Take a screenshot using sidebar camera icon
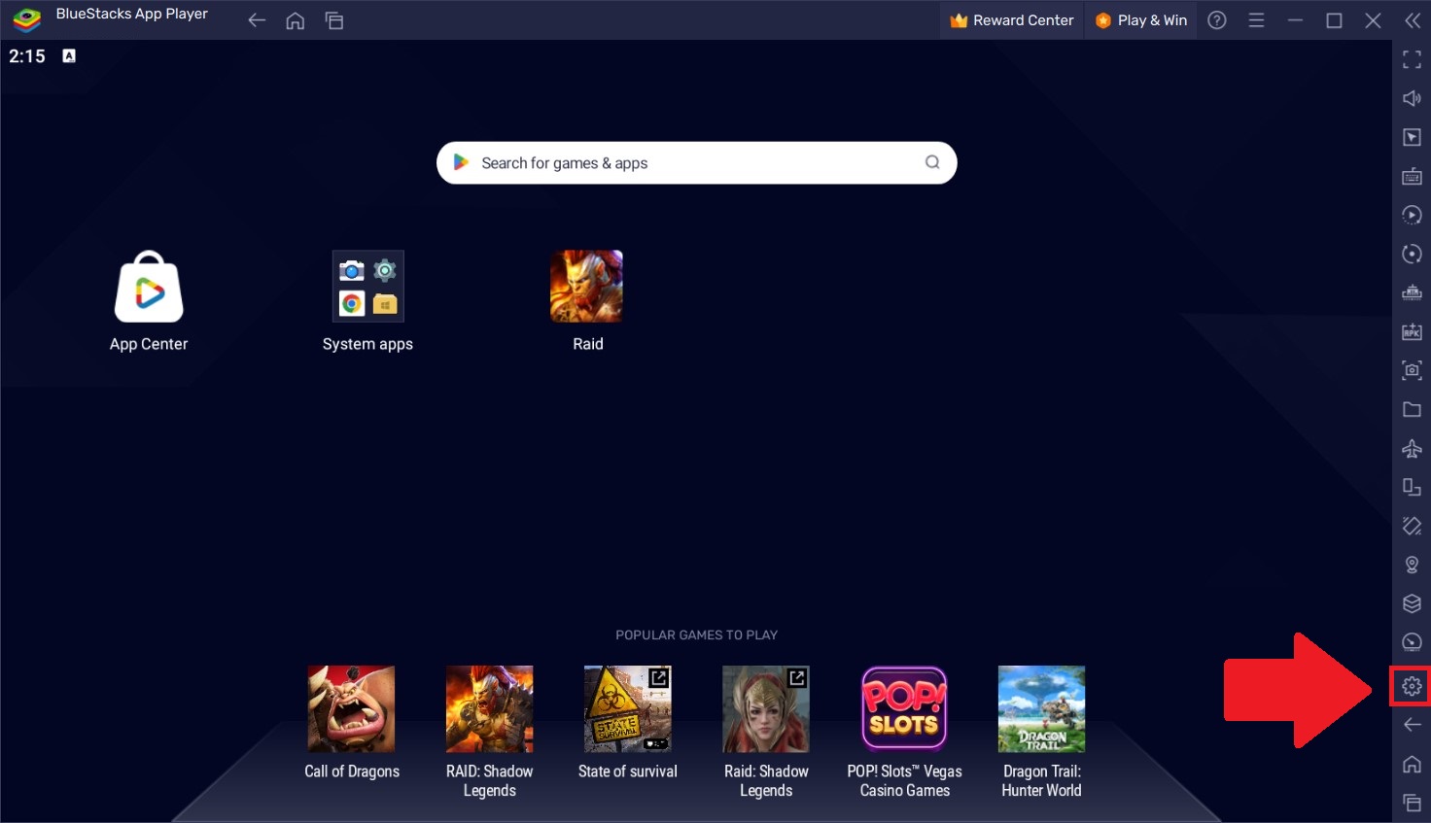The image size is (1431, 823). pos(1412,370)
